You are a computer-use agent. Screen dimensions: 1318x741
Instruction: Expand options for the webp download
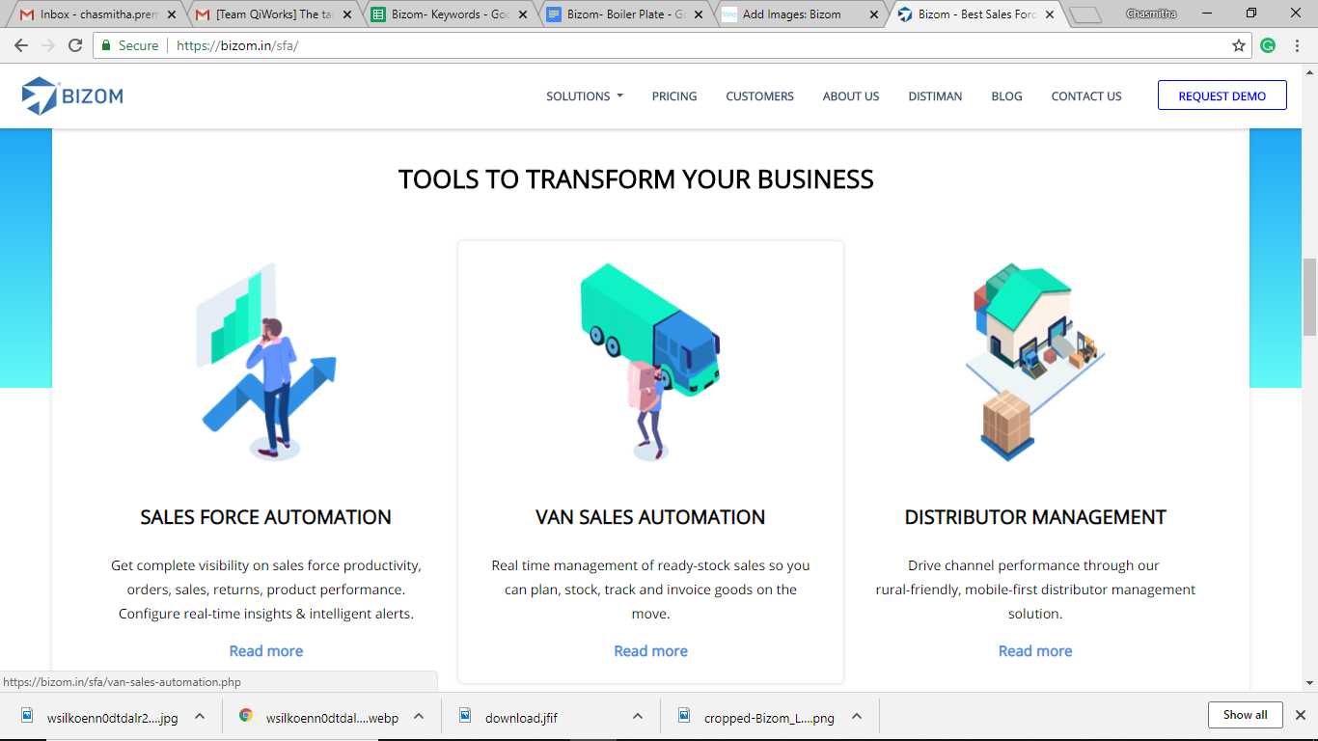[419, 716]
